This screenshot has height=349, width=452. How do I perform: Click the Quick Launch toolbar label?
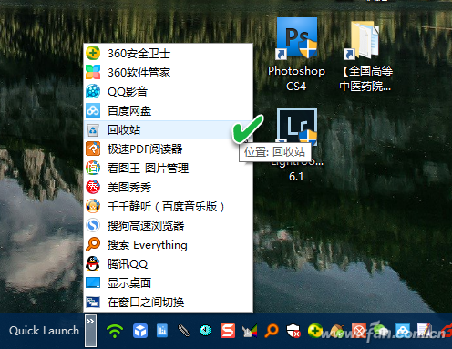pos(44,331)
